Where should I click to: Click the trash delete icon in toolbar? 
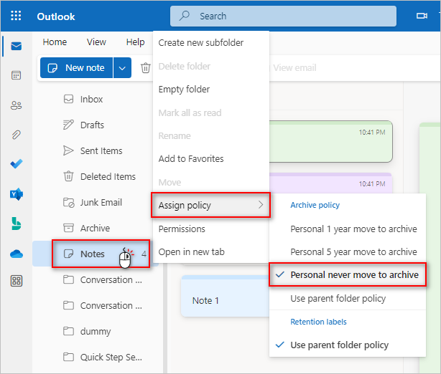click(145, 68)
